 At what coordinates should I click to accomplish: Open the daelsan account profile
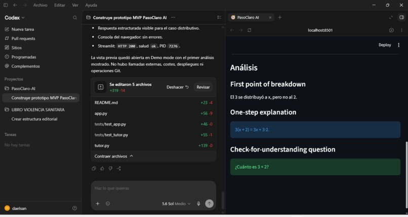tap(16, 208)
